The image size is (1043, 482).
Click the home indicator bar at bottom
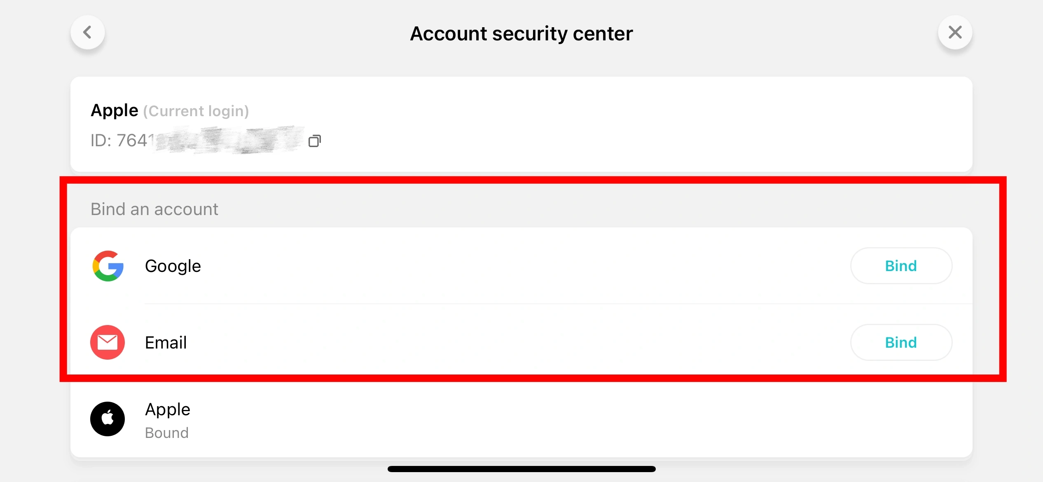click(x=521, y=468)
